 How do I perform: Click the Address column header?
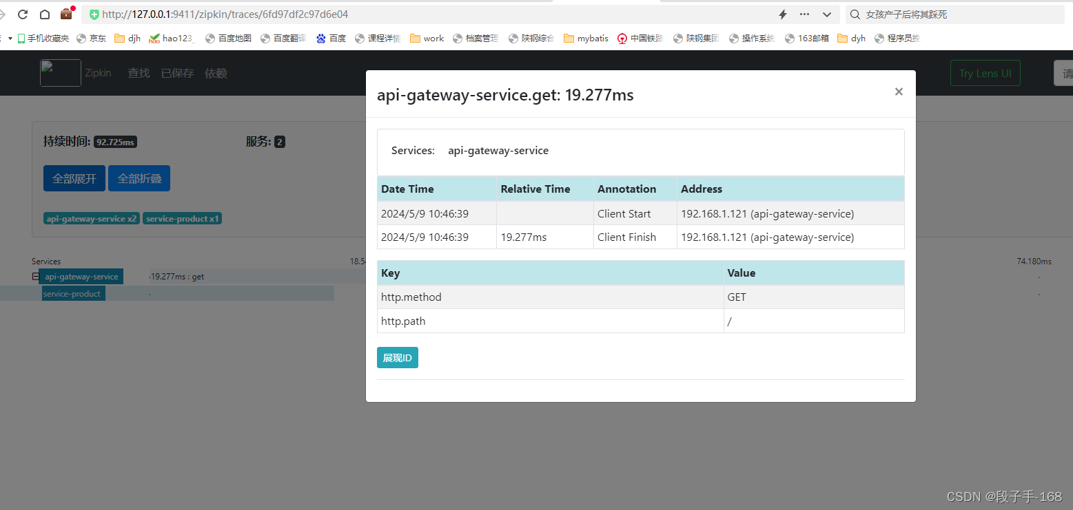790,189
